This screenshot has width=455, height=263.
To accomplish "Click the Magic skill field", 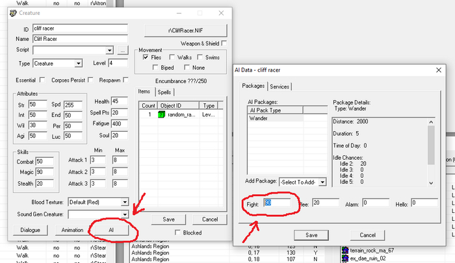I will point(44,172).
